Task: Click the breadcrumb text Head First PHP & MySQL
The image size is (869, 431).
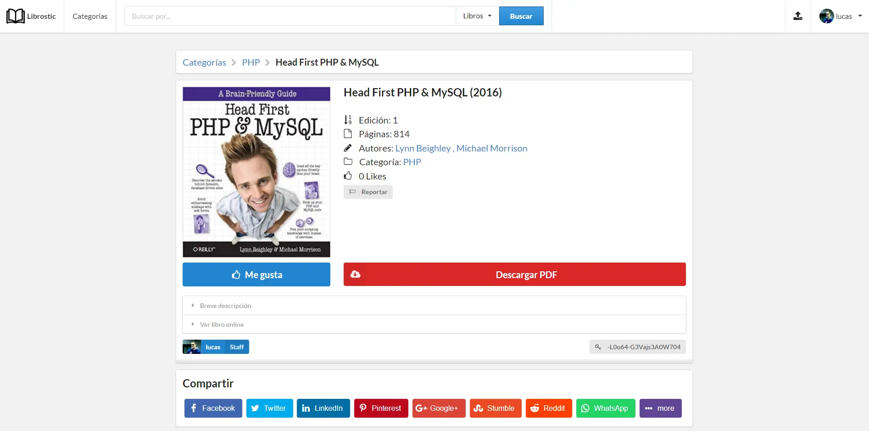Action: pyautogui.click(x=327, y=62)
